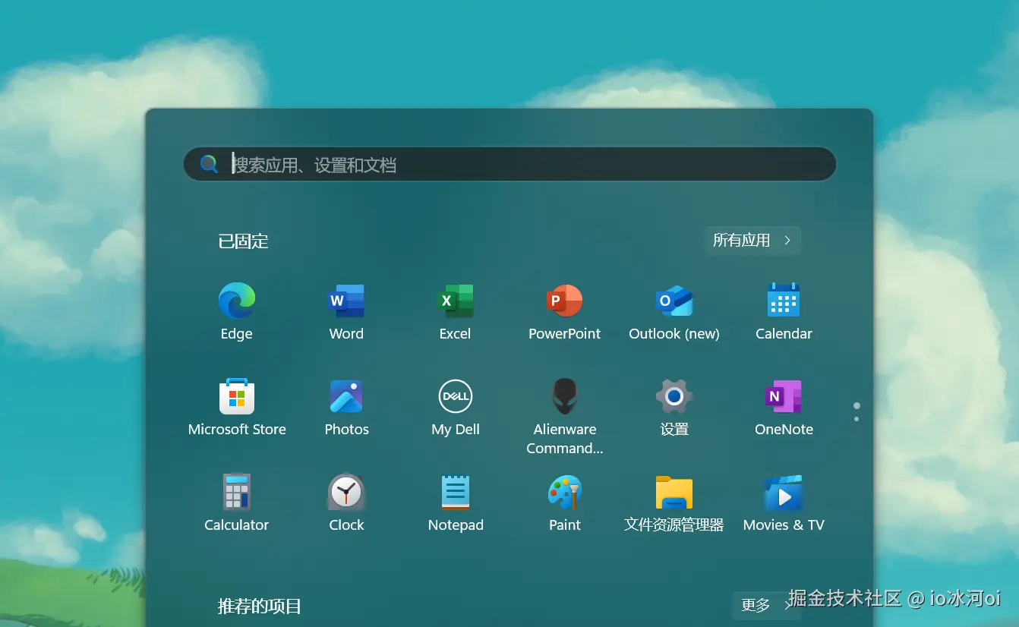Image resolution: width=1019 pixels, height=627 pixels.
Task: Launch Movies & TV app
Action: (x=784, y=492)
